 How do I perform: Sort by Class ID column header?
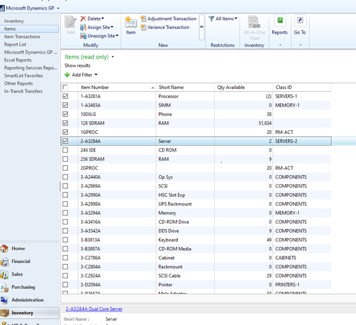(302, 87)
